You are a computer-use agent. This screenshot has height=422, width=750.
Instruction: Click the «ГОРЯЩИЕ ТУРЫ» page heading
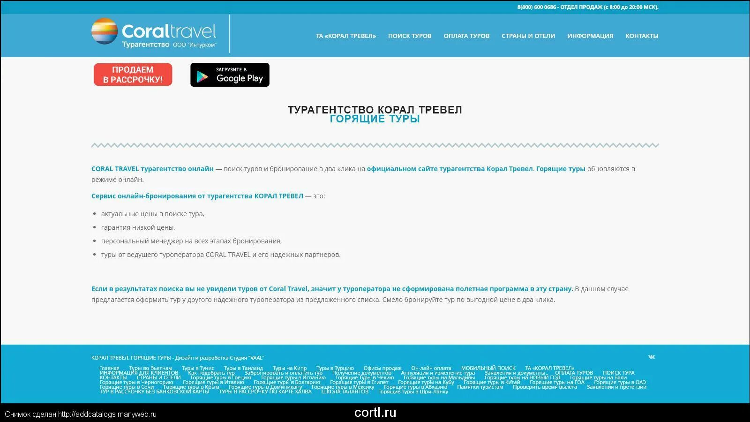[x=375, y=119]
